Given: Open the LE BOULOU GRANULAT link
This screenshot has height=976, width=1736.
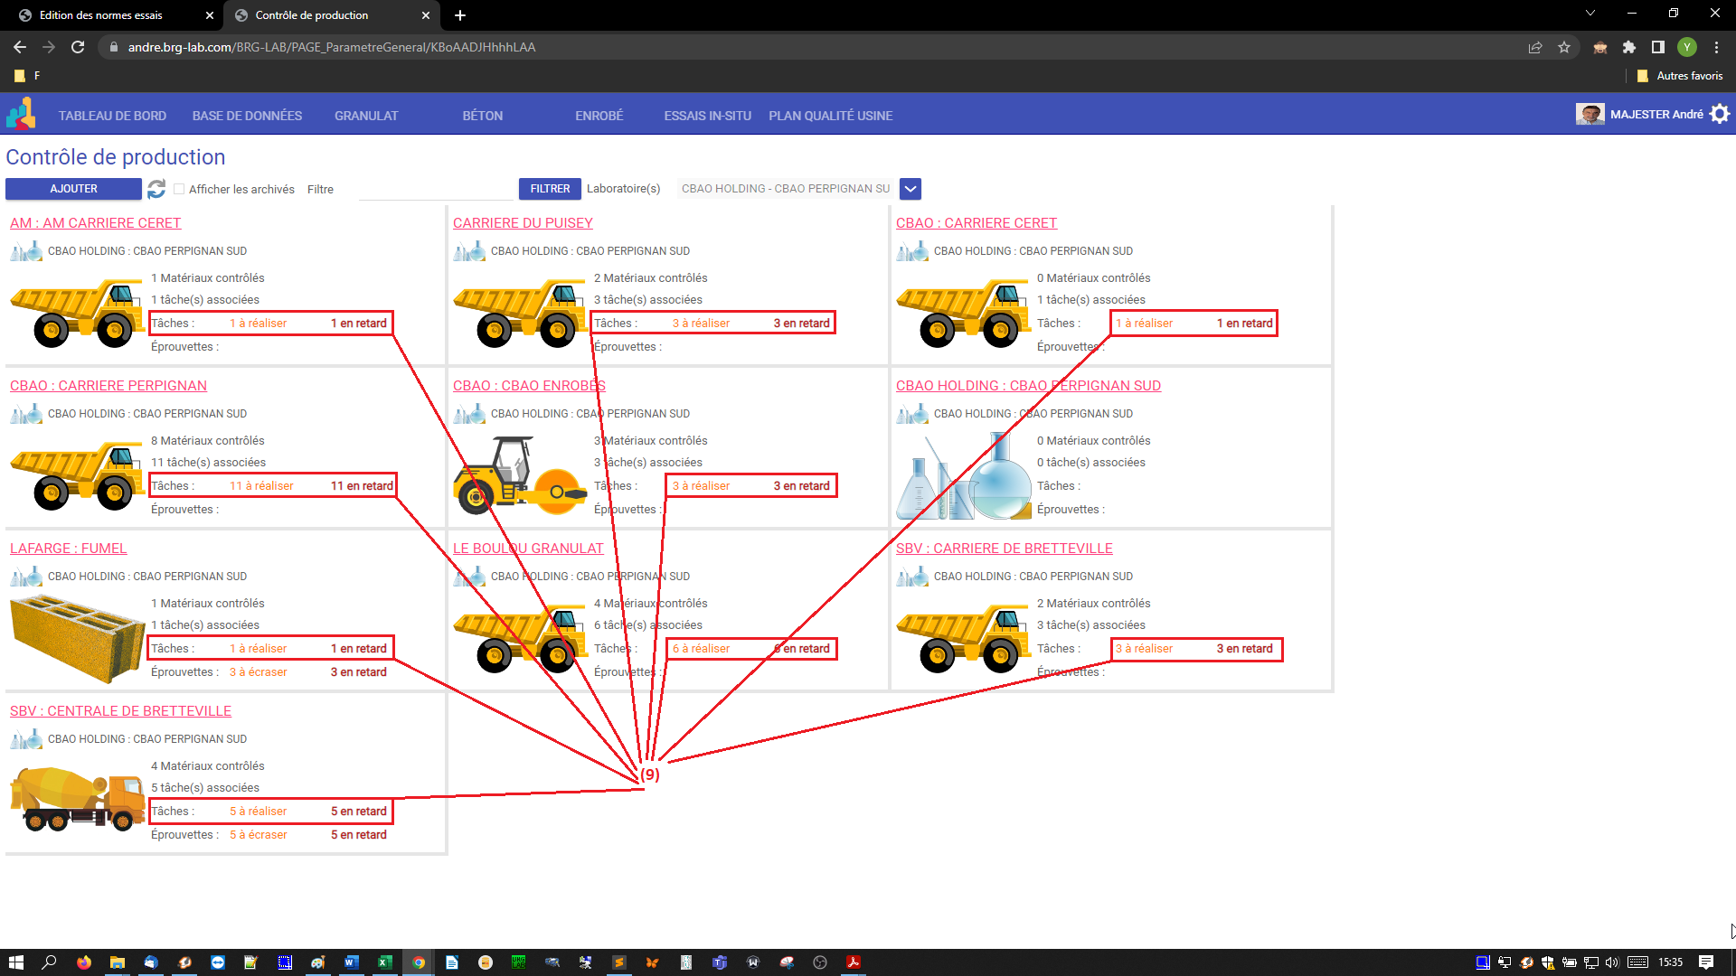Looking at the screenshot, I should coord(528,549).
